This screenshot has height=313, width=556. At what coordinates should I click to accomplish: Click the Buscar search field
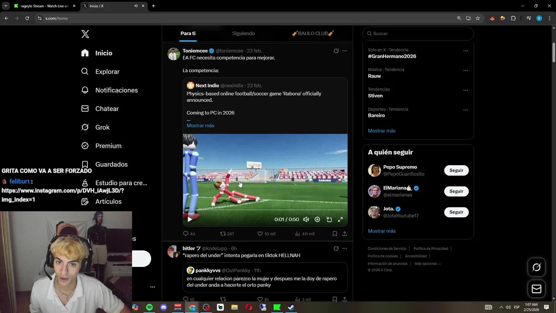pyautogui.click(x=418, y=33)
